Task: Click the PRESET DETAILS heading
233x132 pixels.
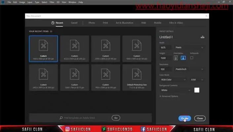Action: (166, 31)
